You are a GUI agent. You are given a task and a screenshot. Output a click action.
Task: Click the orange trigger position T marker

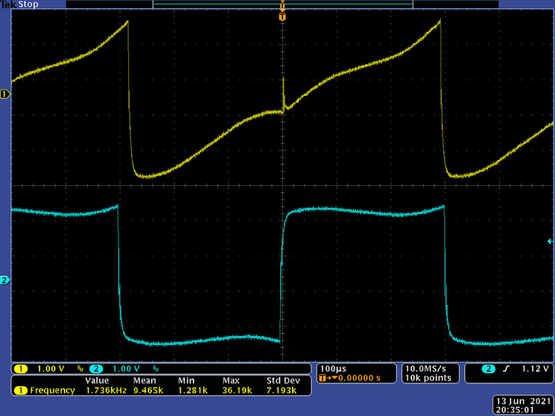[x=282, y=16]
